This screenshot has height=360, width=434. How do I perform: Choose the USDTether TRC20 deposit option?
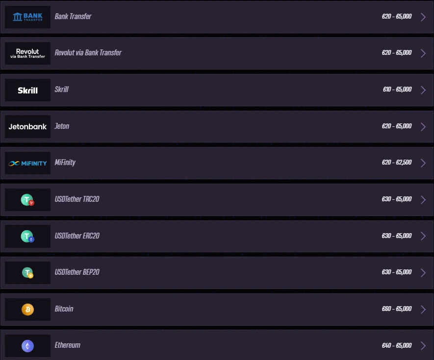217,199
